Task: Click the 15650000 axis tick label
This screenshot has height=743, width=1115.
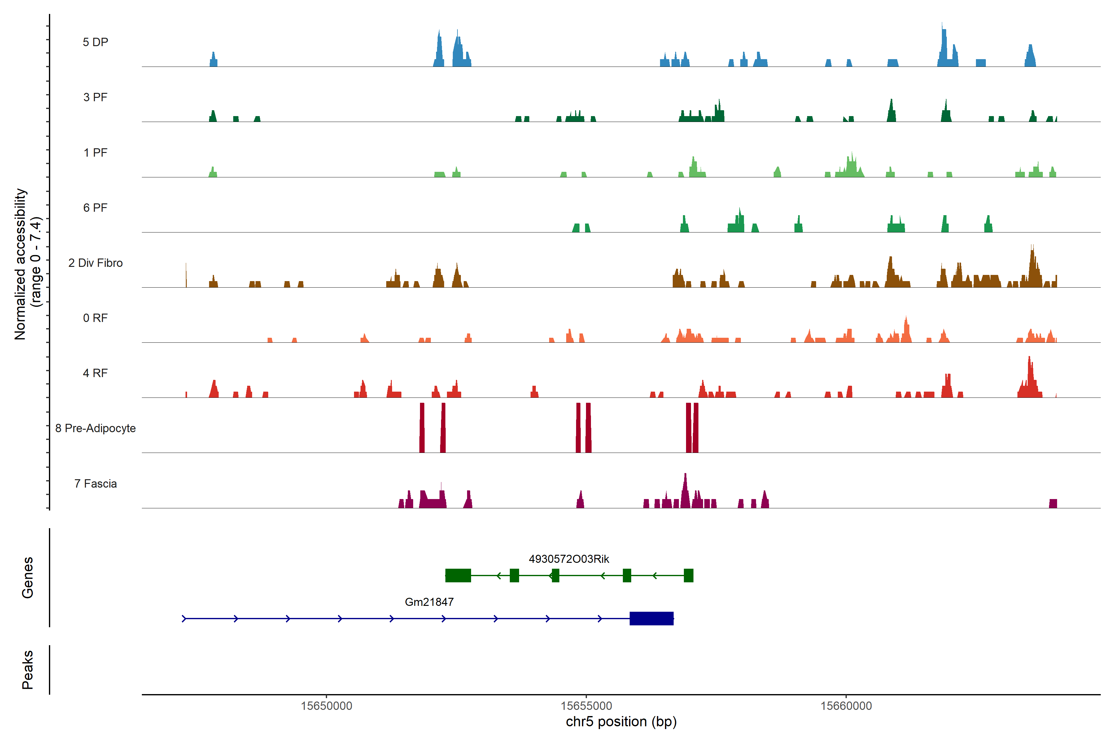Action: (326, 706)
